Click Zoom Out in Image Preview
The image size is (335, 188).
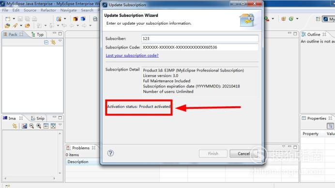pyautogui.click(x=31, y=126)
